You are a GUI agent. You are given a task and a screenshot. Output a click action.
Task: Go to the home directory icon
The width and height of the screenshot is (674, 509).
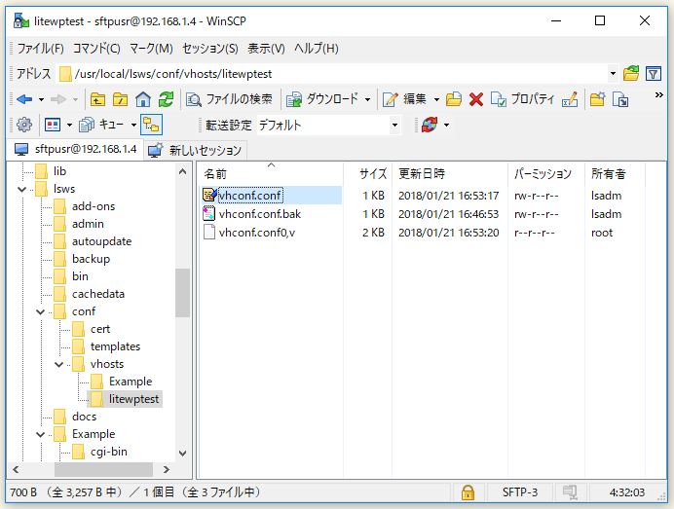[x=143, y=99]
